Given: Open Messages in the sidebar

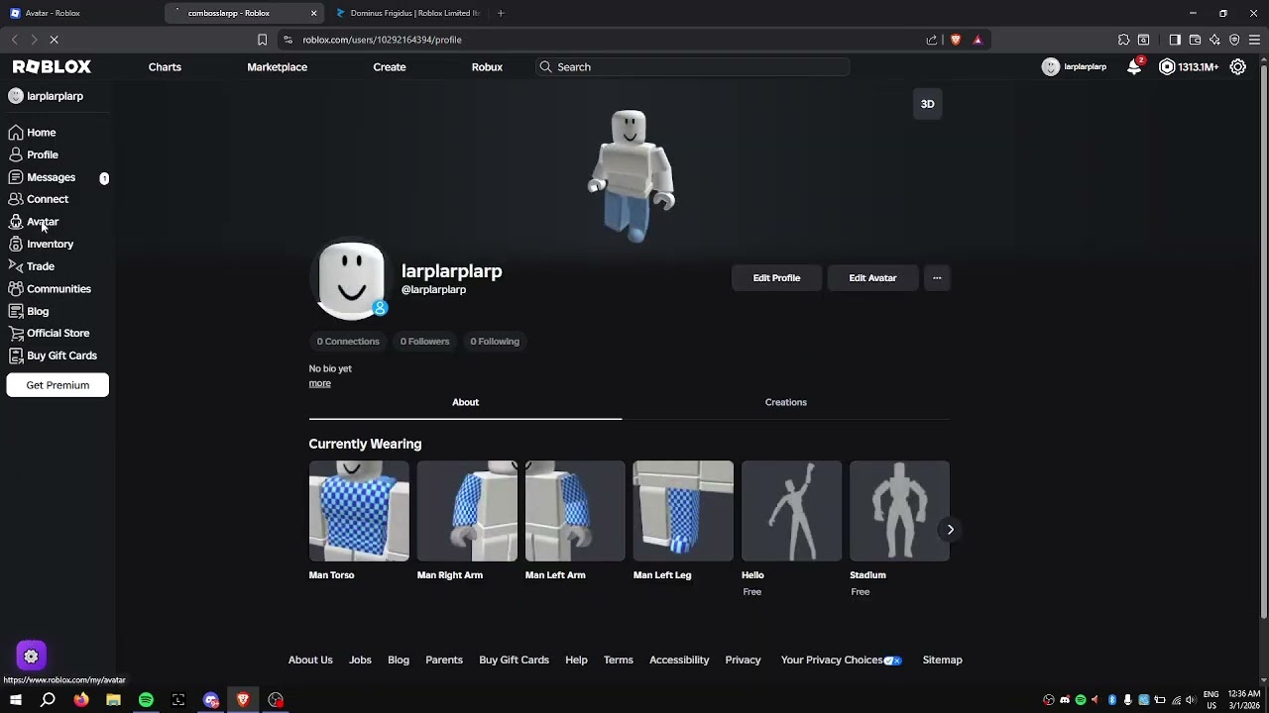Looking at the screenshot, I should pyautogui.click(x=51, y=177).
